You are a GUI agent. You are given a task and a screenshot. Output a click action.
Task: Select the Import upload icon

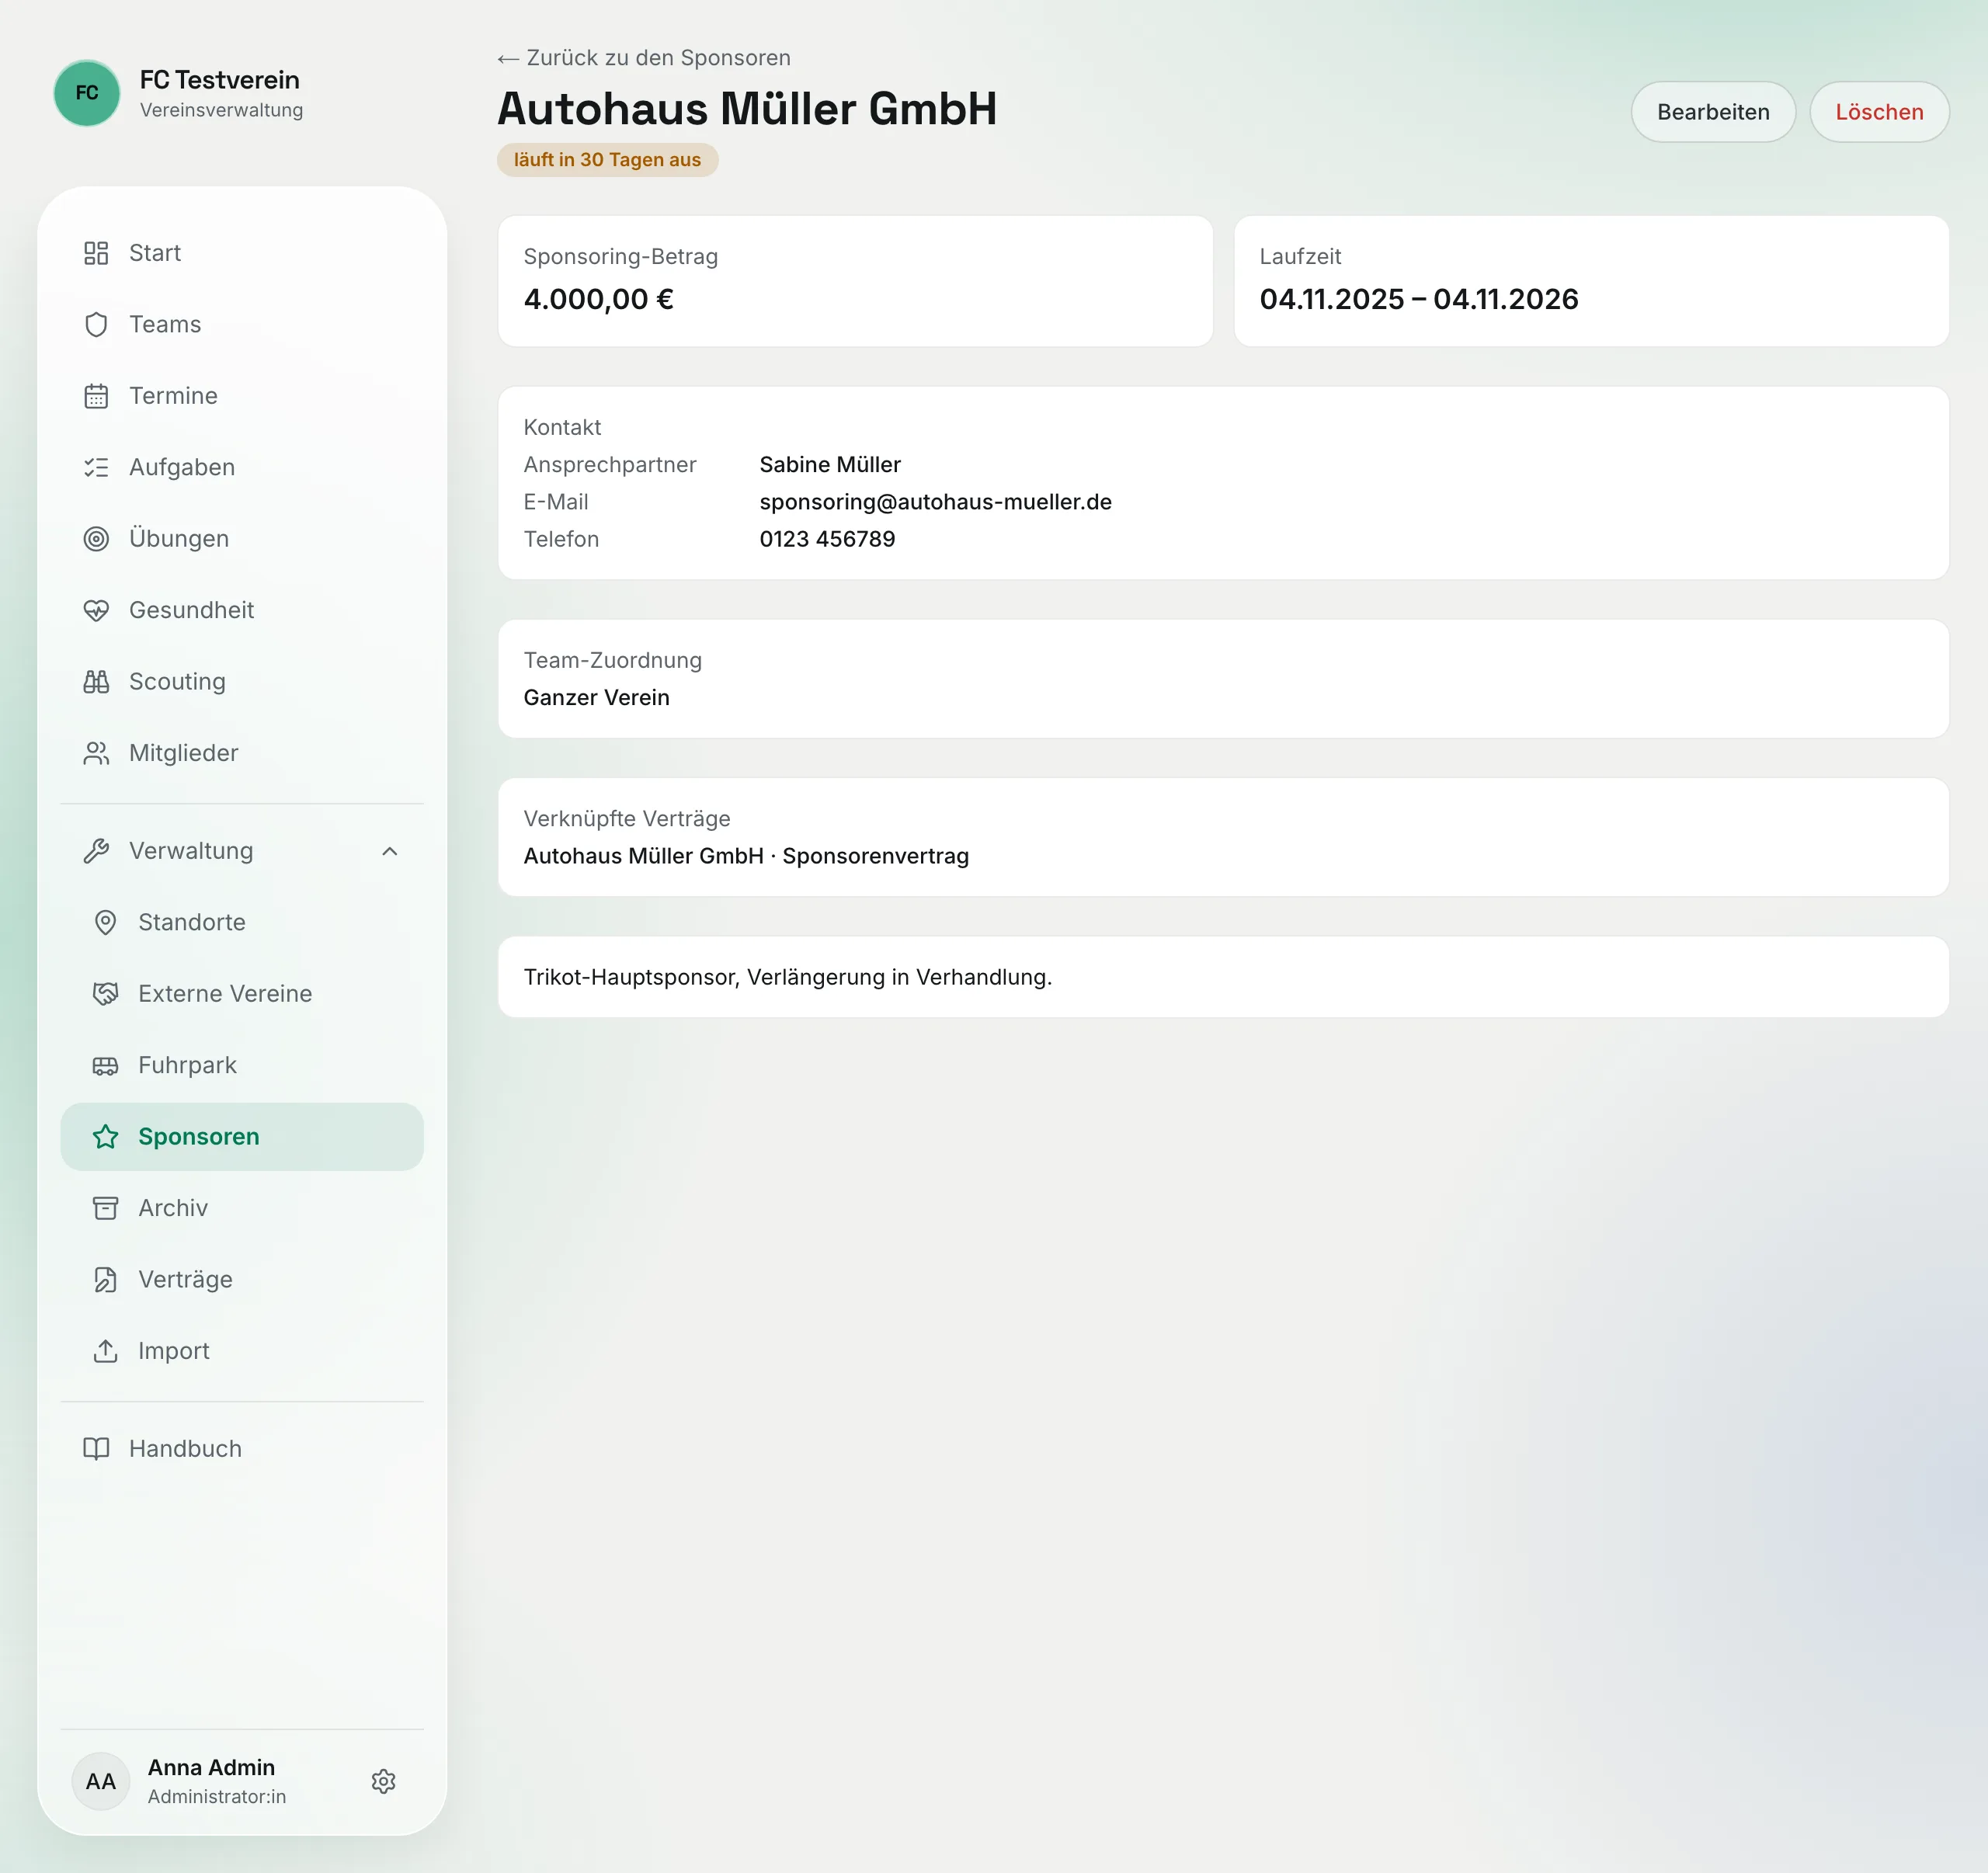105,1351
